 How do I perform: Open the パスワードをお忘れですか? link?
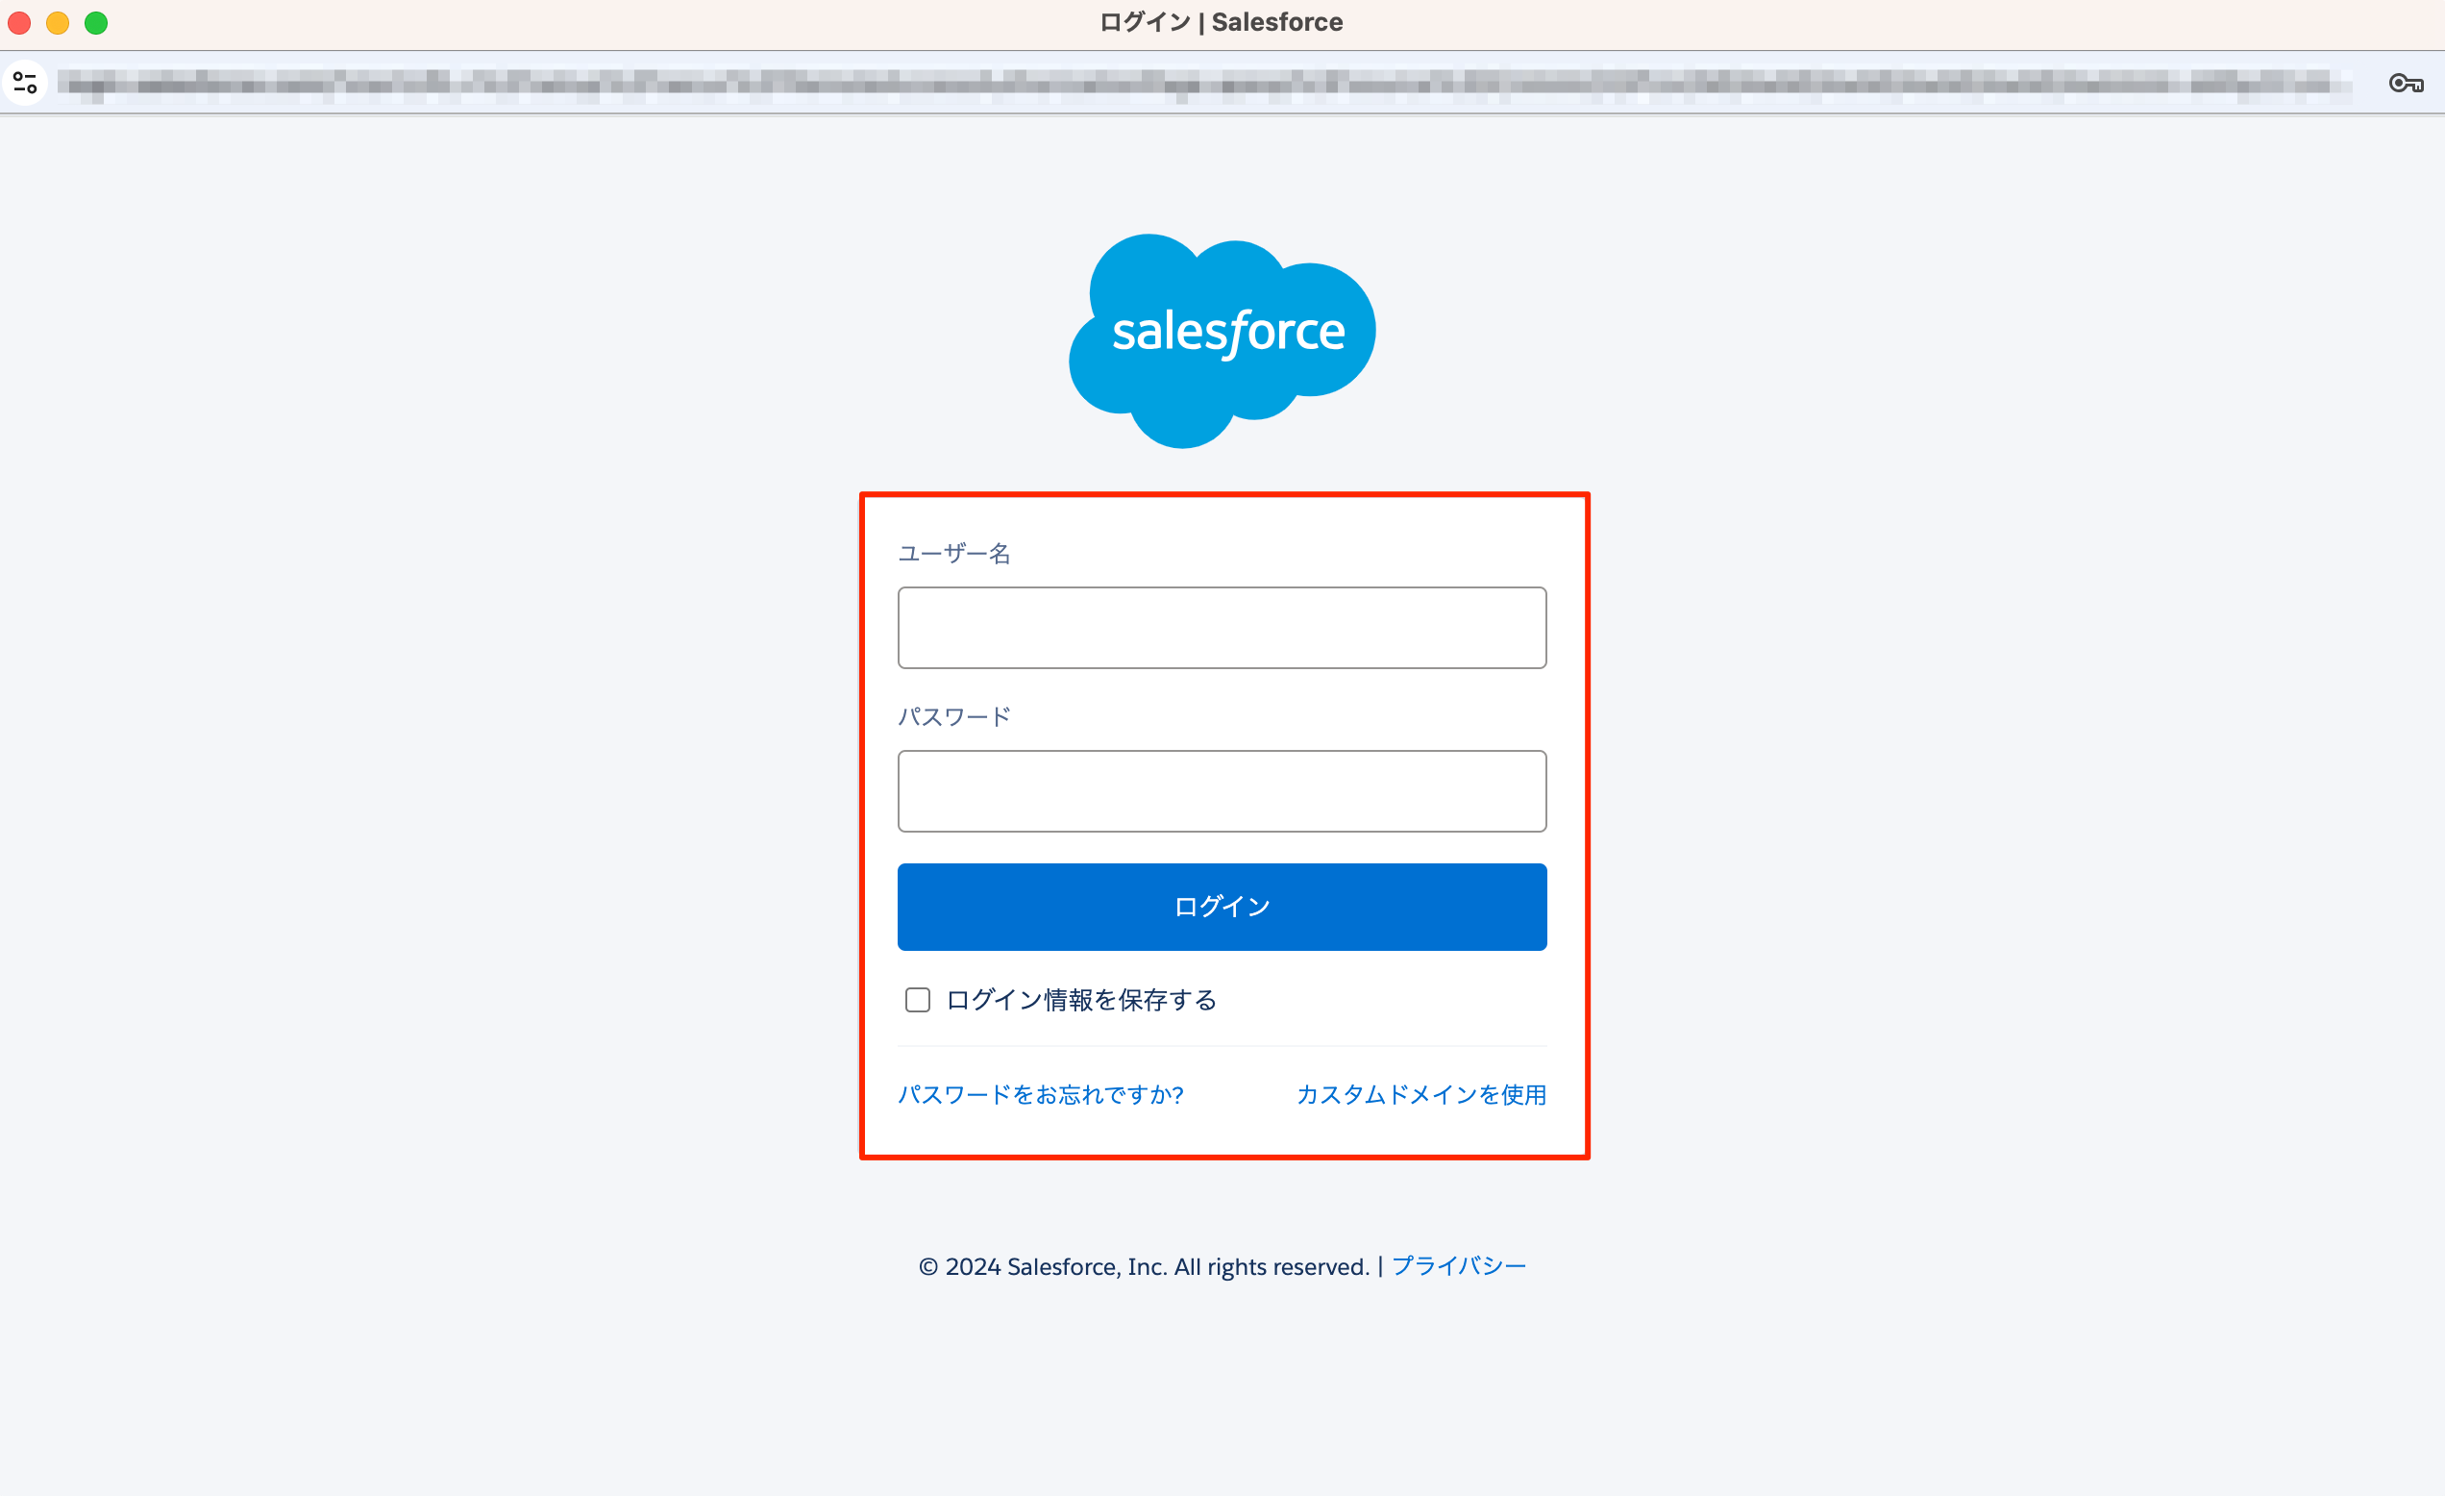point(1040,1094)
